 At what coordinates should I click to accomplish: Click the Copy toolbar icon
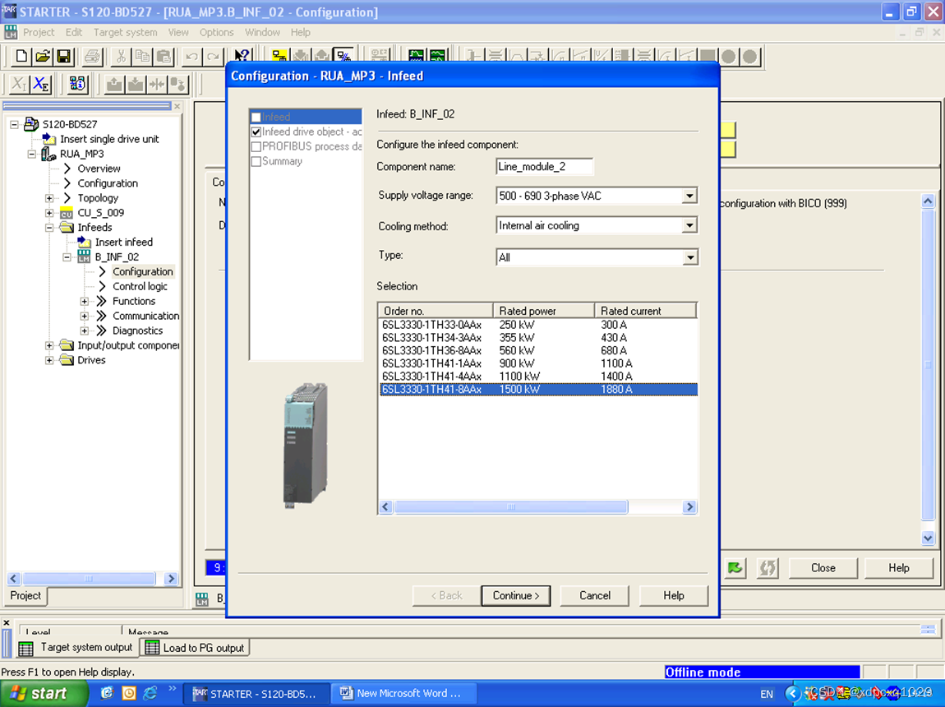tap(142, 57)
